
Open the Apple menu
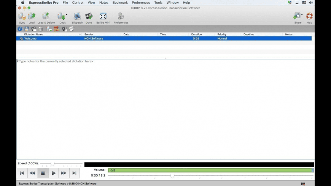(22, 3)
